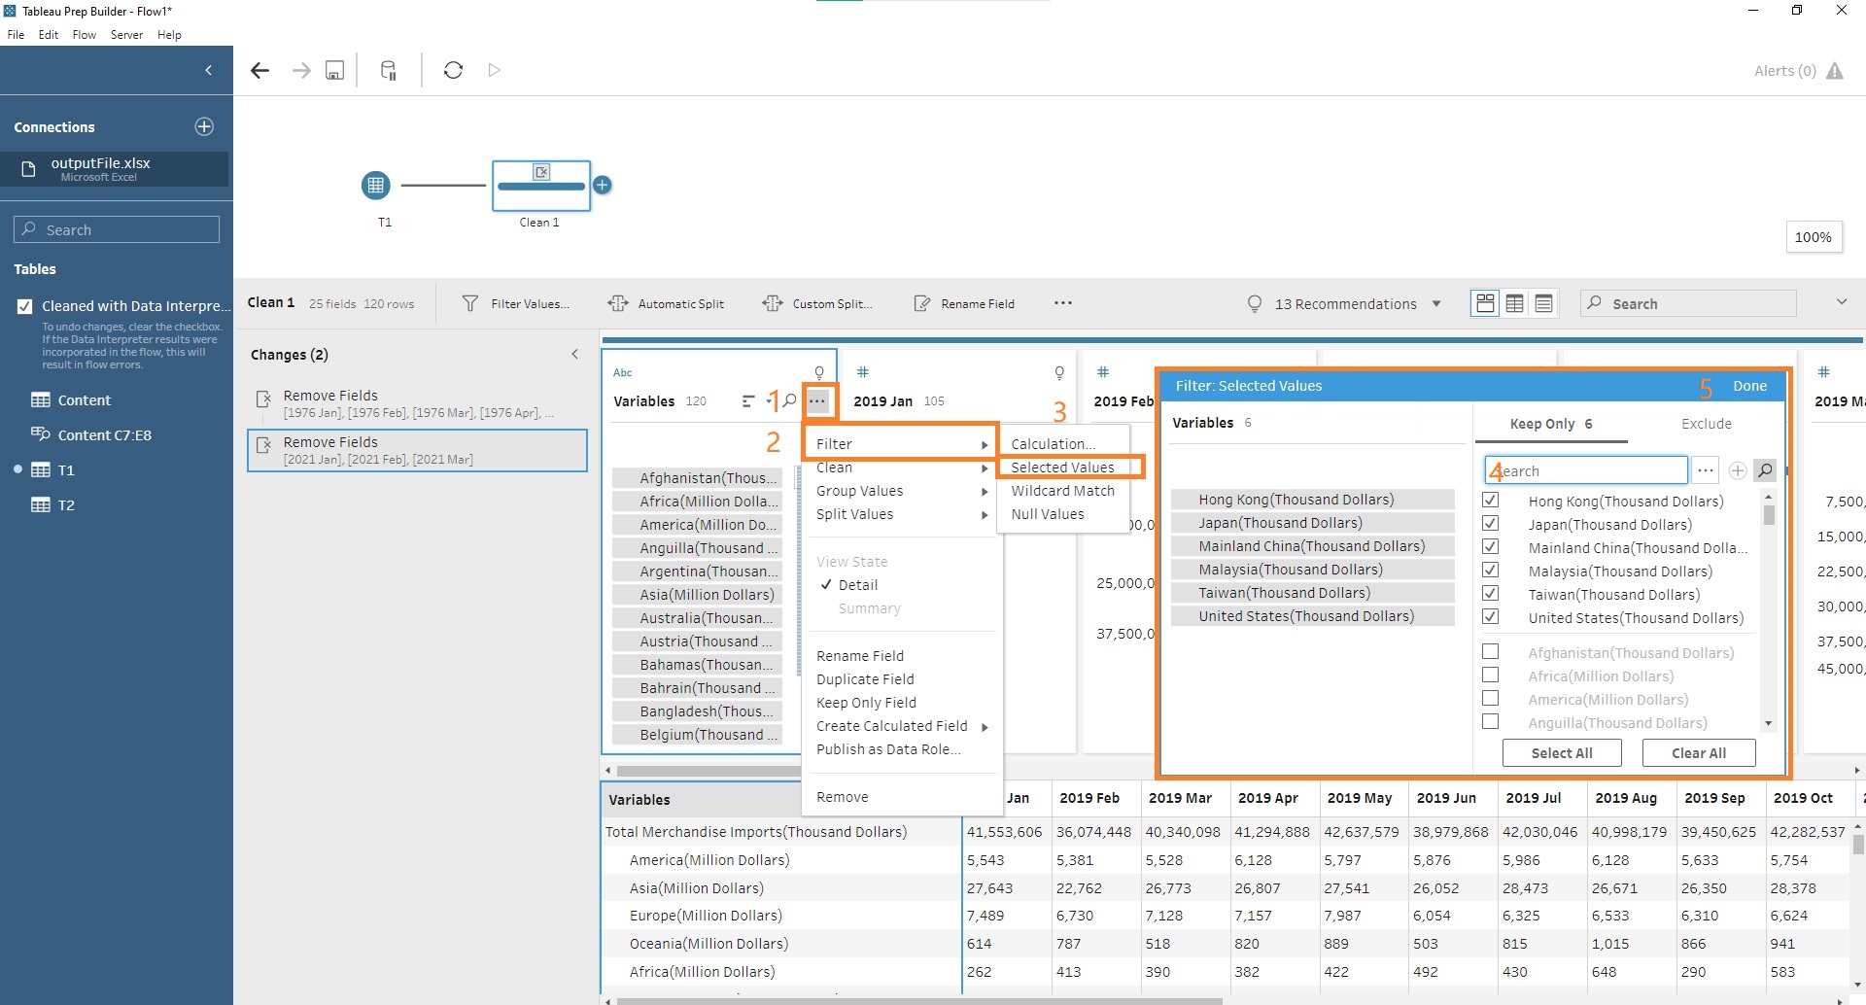Click the 100% zoom level box
Screen dimensions: 1866x1005
pyautogui.click(x=1813, y=237)
